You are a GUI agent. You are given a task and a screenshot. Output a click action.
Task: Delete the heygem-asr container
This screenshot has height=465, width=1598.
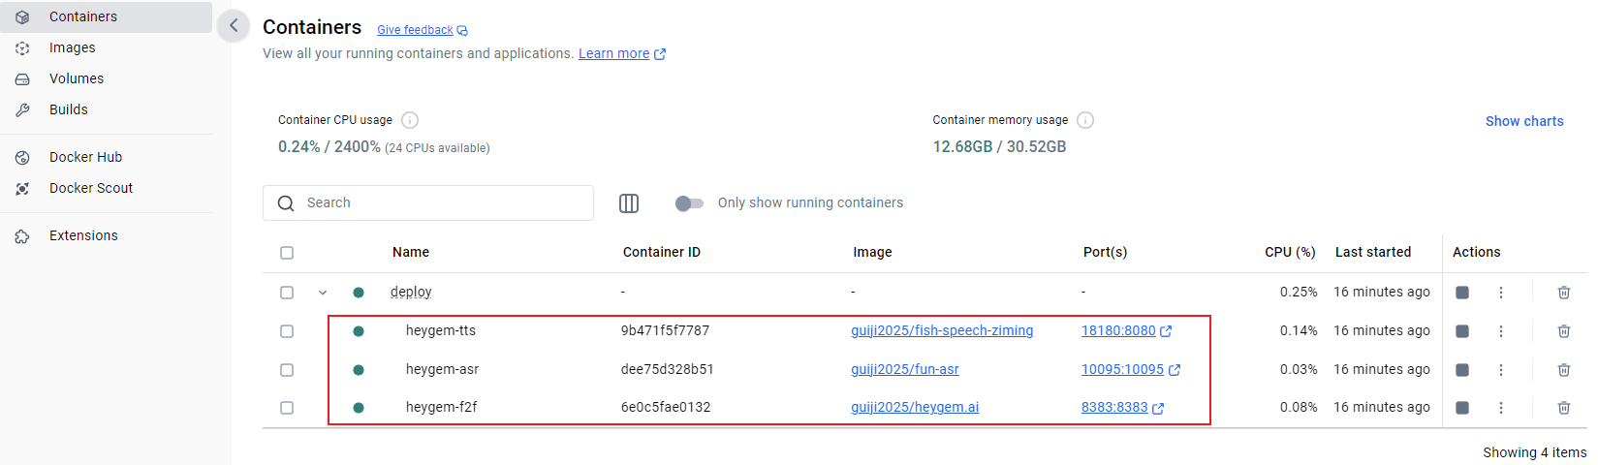[1564, 370]
